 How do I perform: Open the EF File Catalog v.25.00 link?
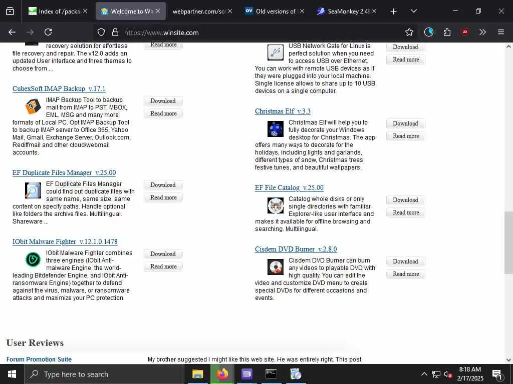(x=289, y=188)
